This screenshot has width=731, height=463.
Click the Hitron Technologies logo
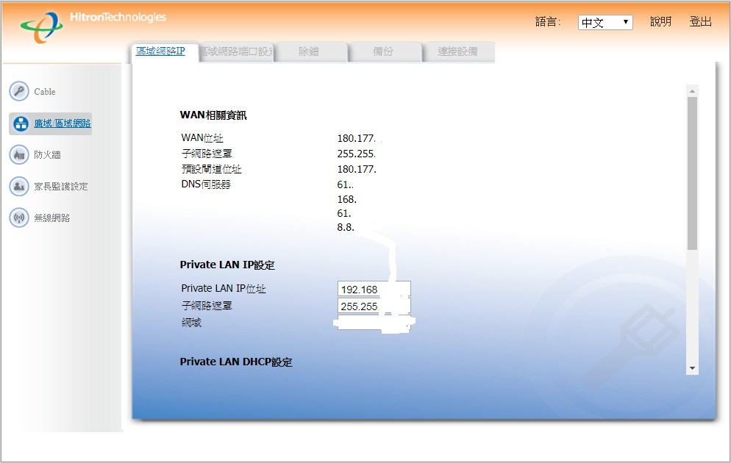93,26
